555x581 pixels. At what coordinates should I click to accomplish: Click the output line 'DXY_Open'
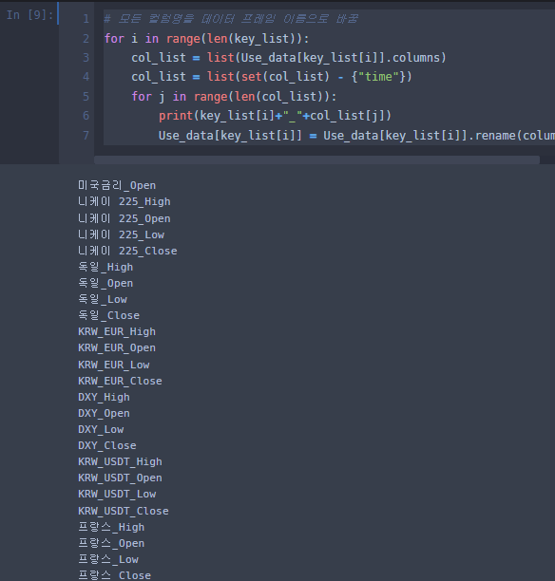click(104, 414)
